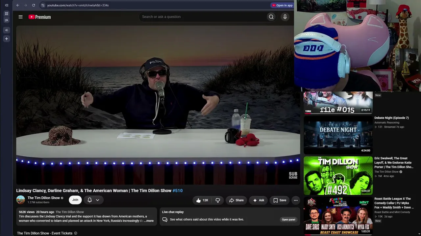Expand the notification options chevron
Viewport: 421px width, 236px height.
pyautogui.click(x=98, y=200)
